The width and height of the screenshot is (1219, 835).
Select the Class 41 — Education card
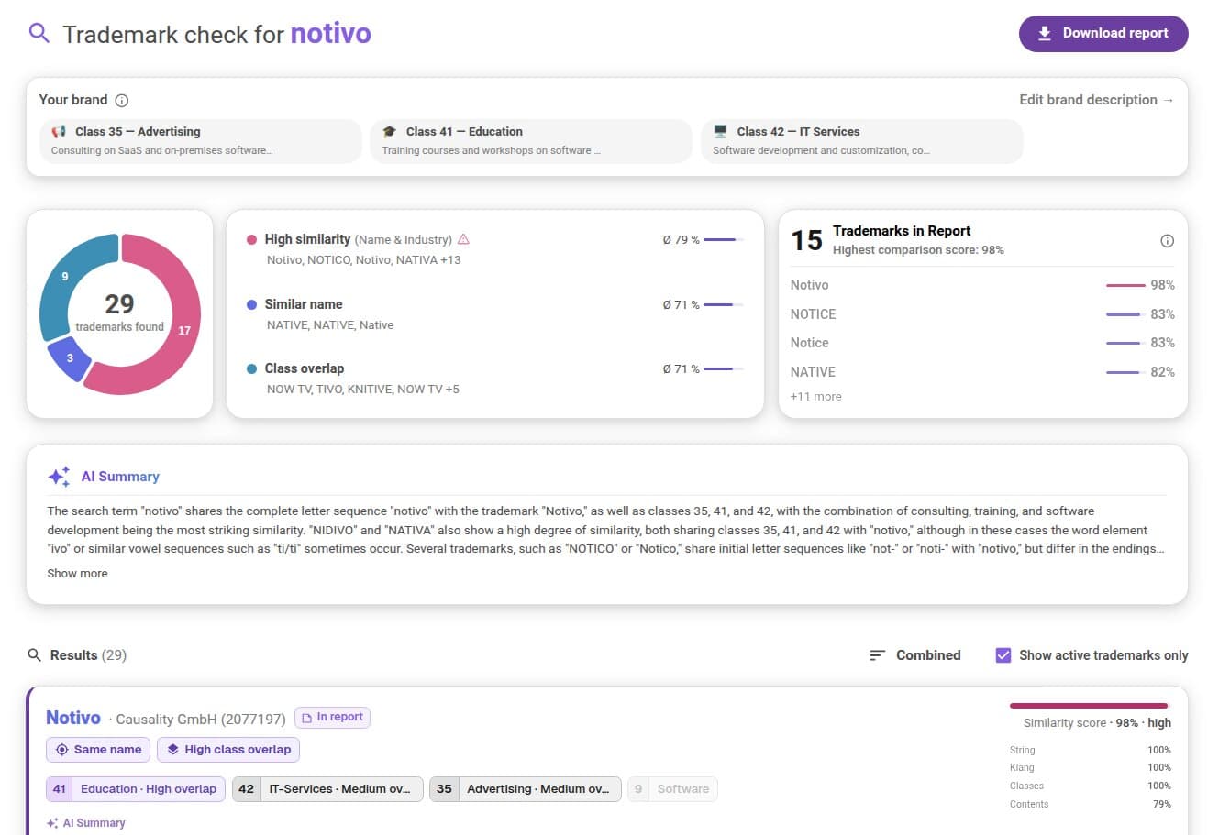[531, 141]
